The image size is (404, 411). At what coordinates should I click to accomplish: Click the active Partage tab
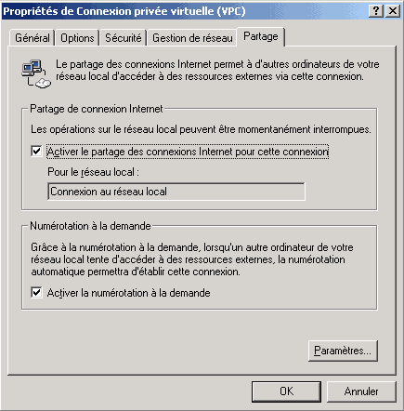click(261, 36)
